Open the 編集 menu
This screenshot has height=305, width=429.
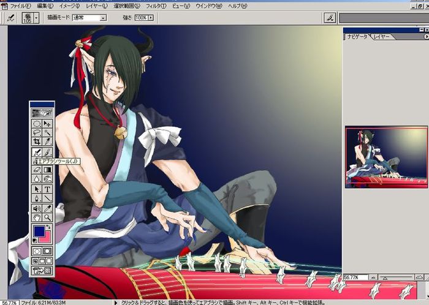click(45, 6)
